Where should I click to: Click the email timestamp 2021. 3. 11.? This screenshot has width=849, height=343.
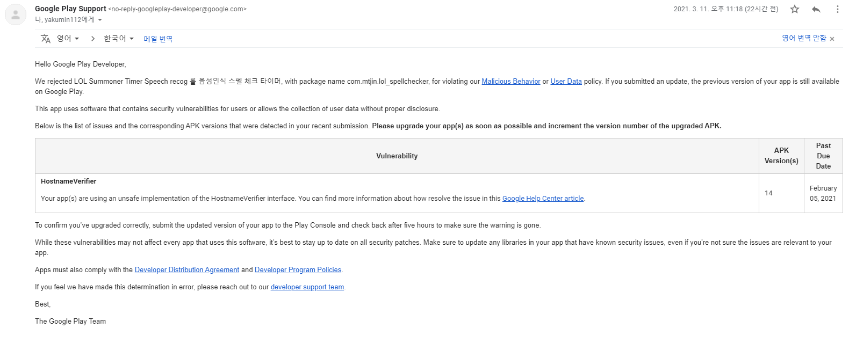[x=726, y=9]
